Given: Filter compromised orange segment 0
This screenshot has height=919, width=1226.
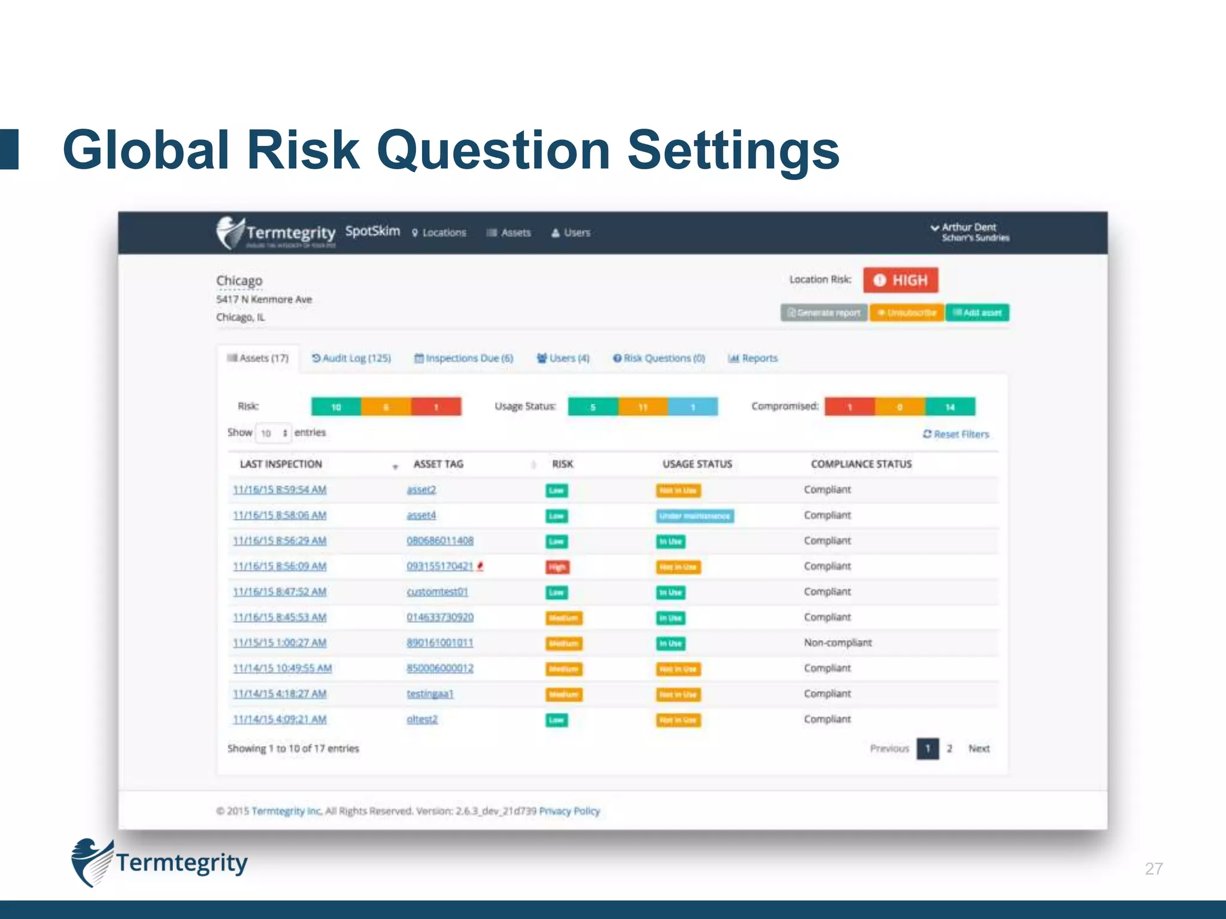Looking at the screenshot, I should click(900, 407).
